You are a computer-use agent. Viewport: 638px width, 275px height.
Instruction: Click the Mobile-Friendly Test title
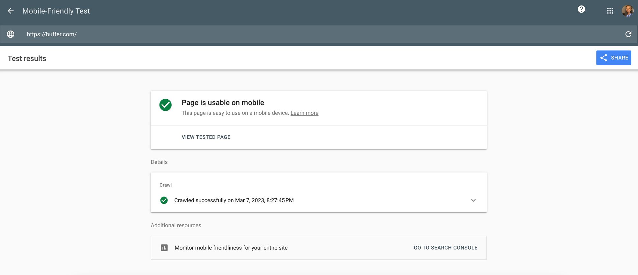[56, 11]
